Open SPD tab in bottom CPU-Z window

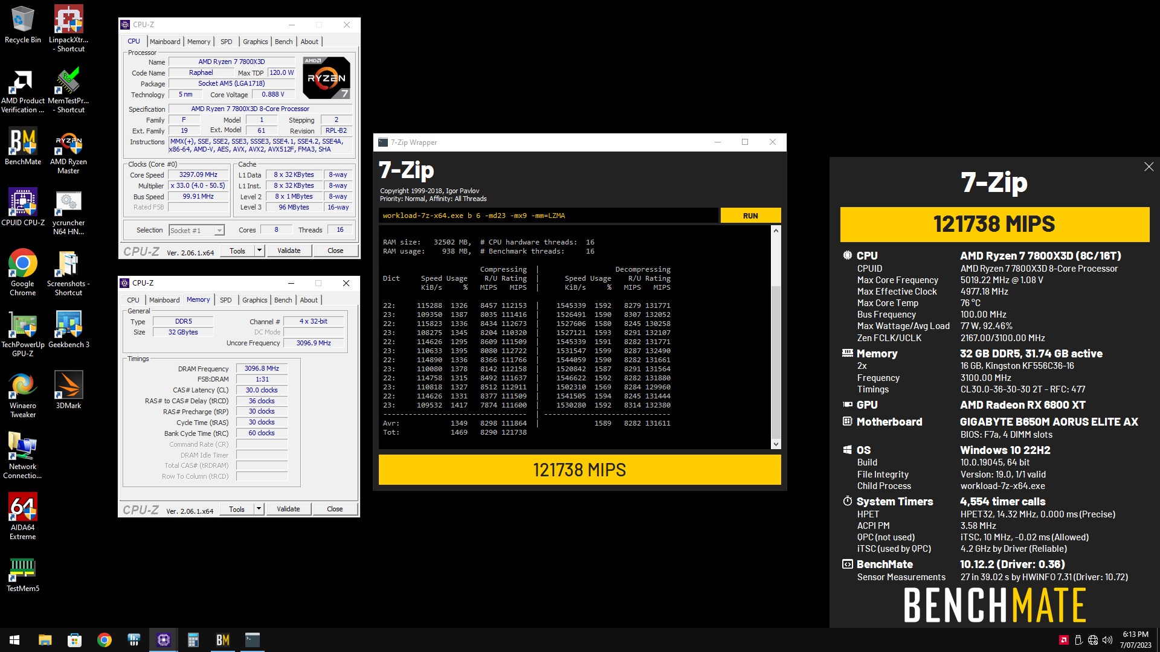click(226, 300)
